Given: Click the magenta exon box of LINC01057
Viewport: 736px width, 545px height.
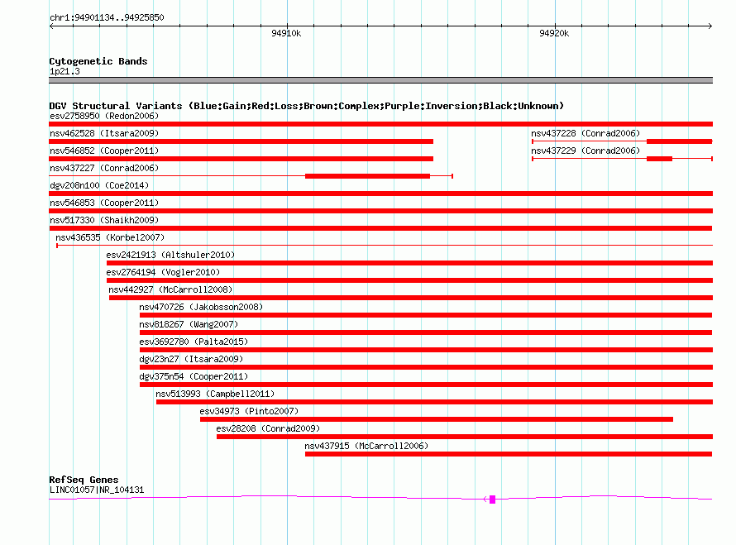Looking at the screenshot, I should [x=492, y=500].
